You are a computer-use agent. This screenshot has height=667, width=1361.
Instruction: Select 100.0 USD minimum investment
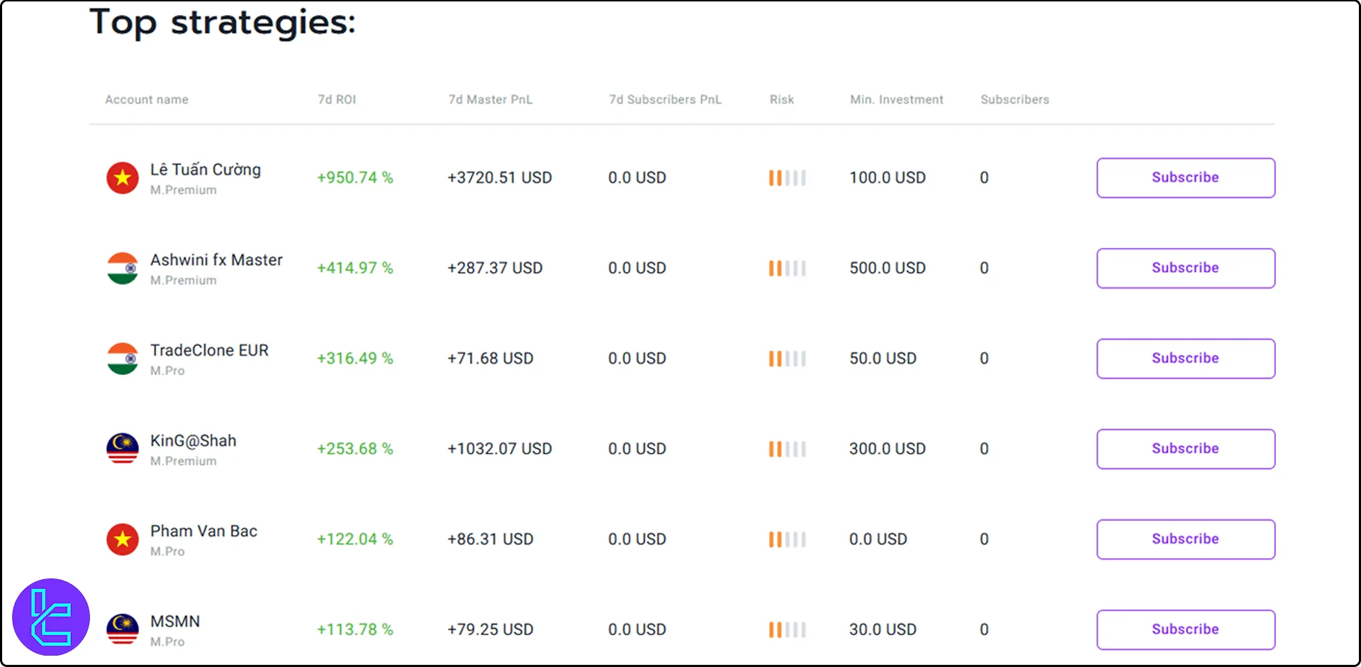(x=887, y=178)
